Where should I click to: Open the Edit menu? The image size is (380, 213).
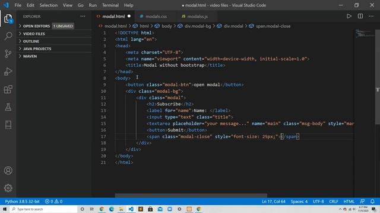tap(30, 5)
